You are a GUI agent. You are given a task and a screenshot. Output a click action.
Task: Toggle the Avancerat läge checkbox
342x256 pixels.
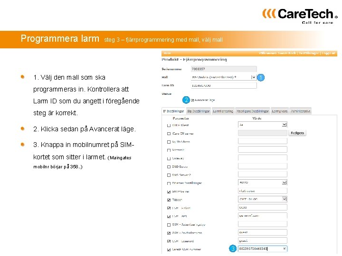(192, 101)
